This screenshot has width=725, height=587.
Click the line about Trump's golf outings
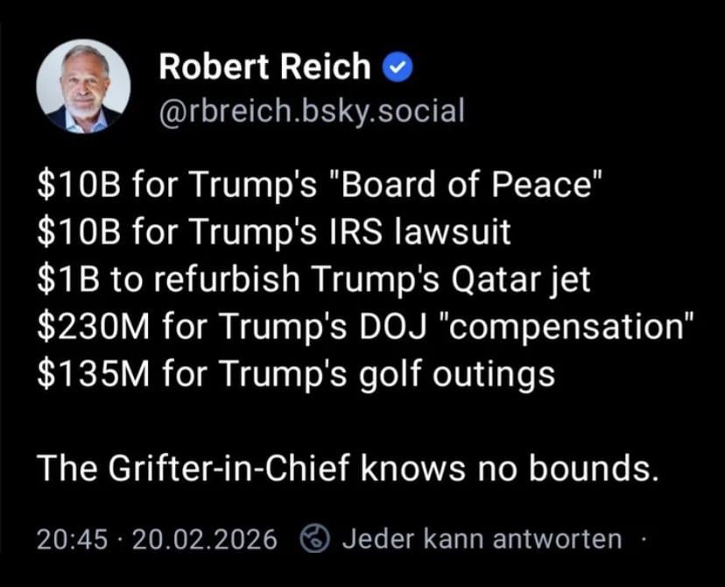point(296,373)
